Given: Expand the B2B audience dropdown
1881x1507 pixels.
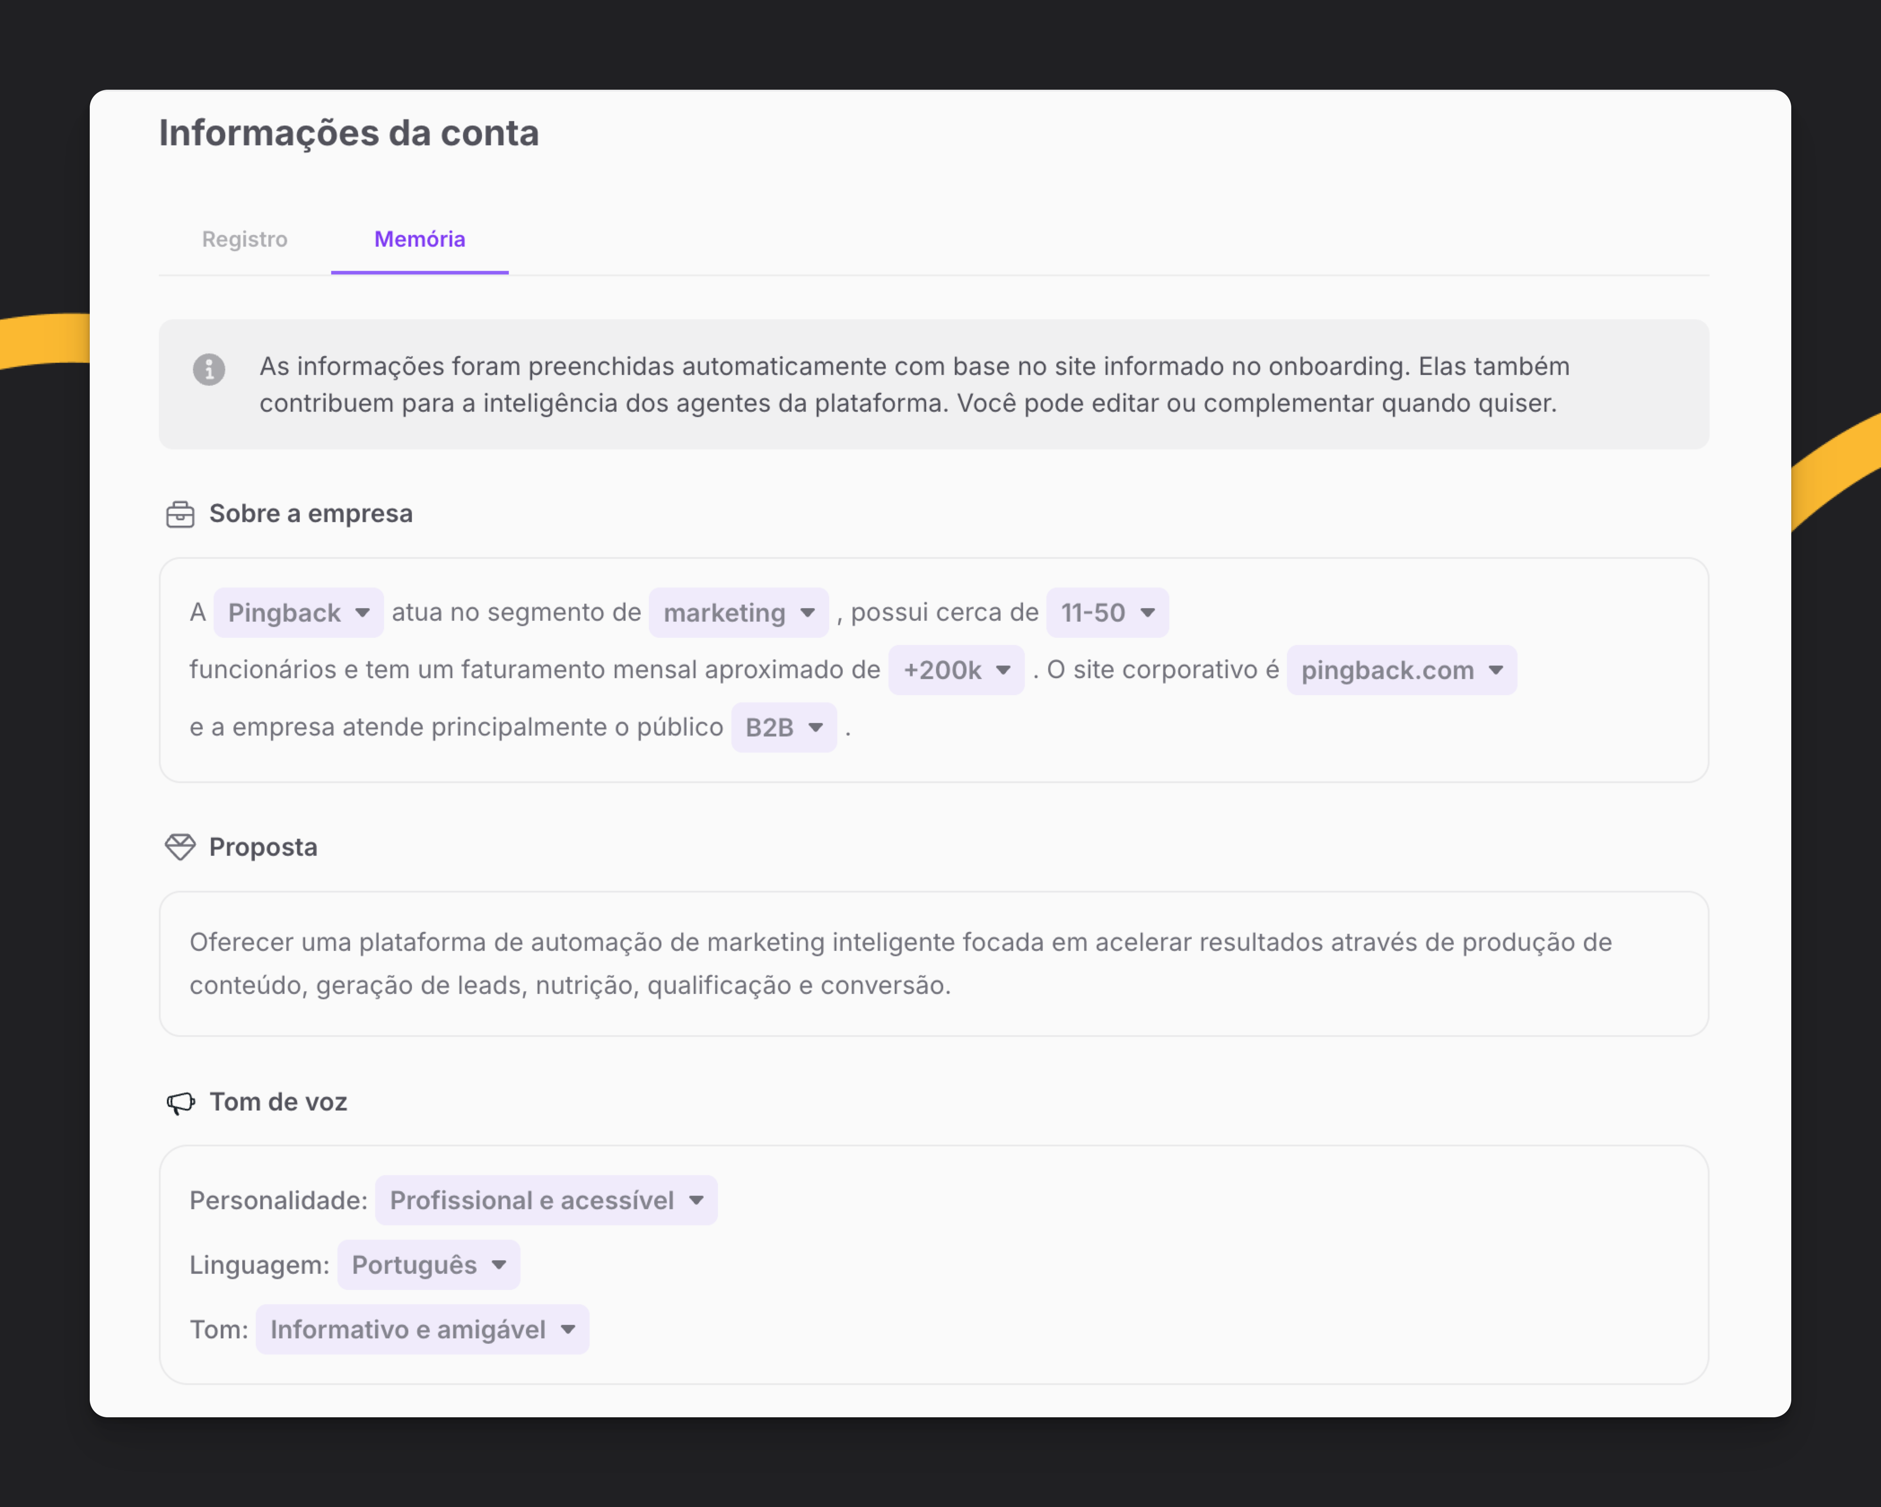Looking at the screenshot, I should 783,727.
